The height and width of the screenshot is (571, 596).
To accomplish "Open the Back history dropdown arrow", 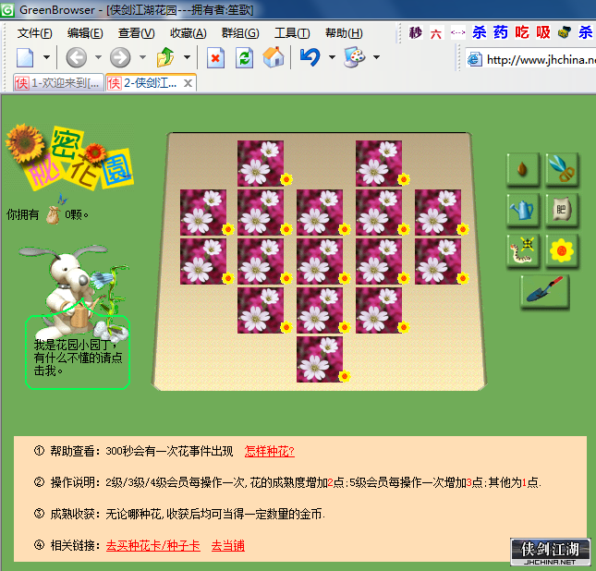I will click(98, 58).
